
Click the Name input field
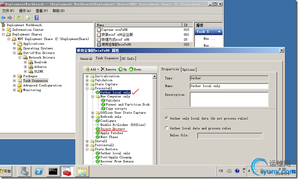(229, 86)
